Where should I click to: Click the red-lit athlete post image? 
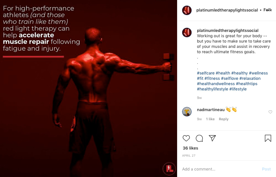89,89
